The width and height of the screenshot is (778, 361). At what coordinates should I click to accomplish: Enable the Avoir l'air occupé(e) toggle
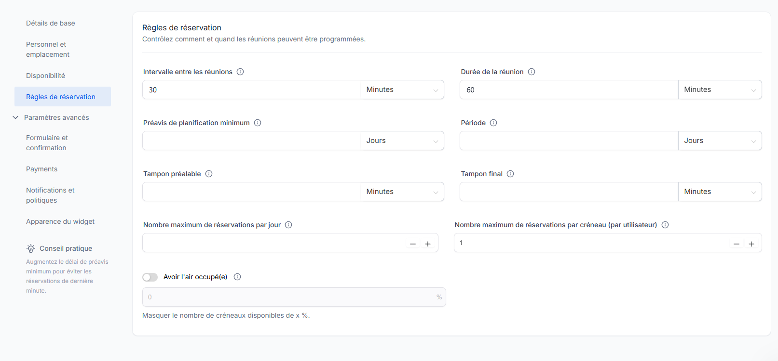(150, 277)
